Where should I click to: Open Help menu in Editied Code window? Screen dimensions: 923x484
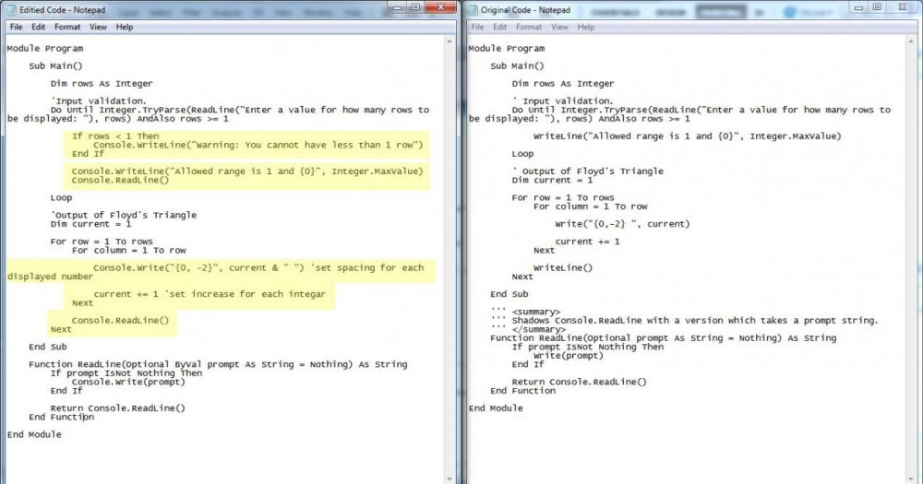pos(124,27)
